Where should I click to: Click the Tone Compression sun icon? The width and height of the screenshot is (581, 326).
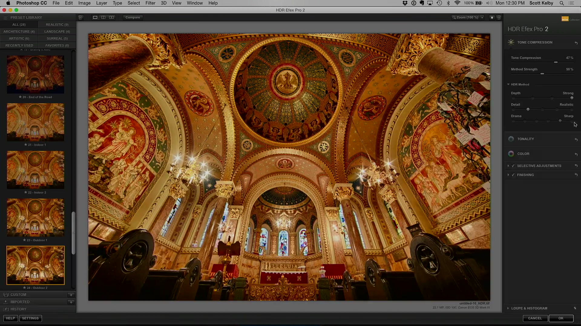511,42
